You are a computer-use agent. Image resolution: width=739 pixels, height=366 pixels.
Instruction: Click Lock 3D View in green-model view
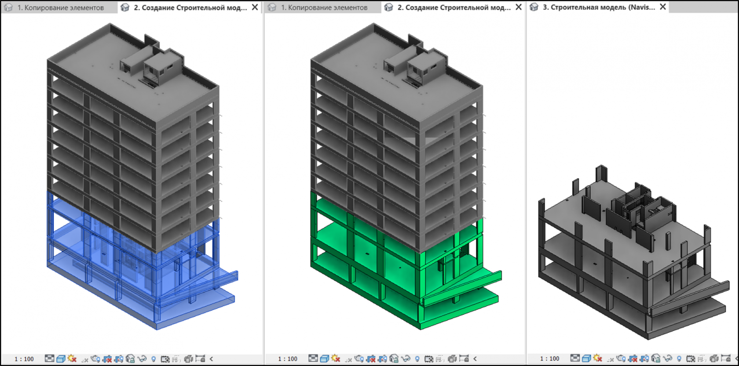394,359
